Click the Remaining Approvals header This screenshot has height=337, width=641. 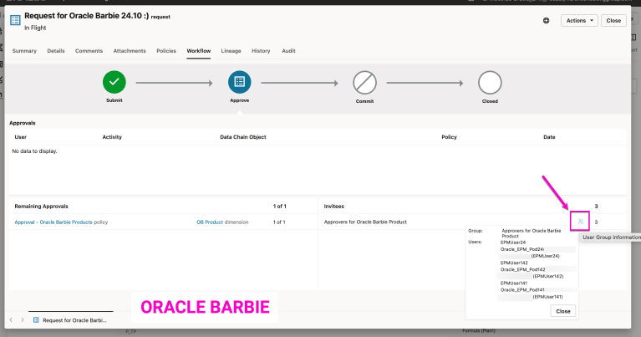click(41, 206)
